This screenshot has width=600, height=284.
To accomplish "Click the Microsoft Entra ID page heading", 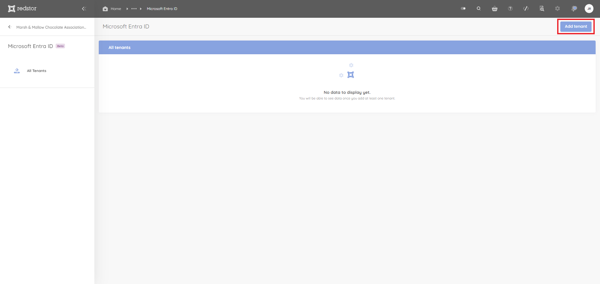I will coord(126,26).
